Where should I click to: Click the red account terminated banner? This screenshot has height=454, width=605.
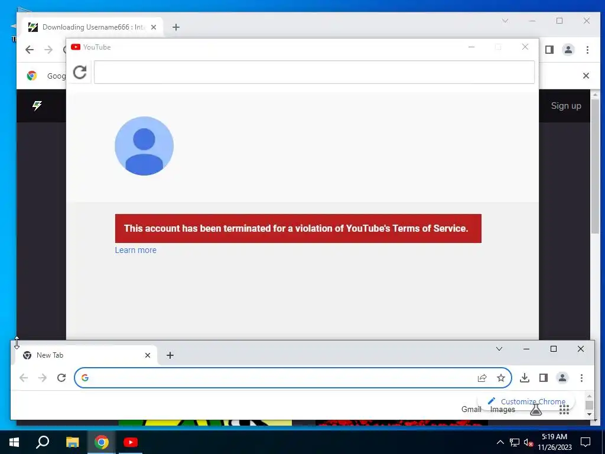coord(298,229)
